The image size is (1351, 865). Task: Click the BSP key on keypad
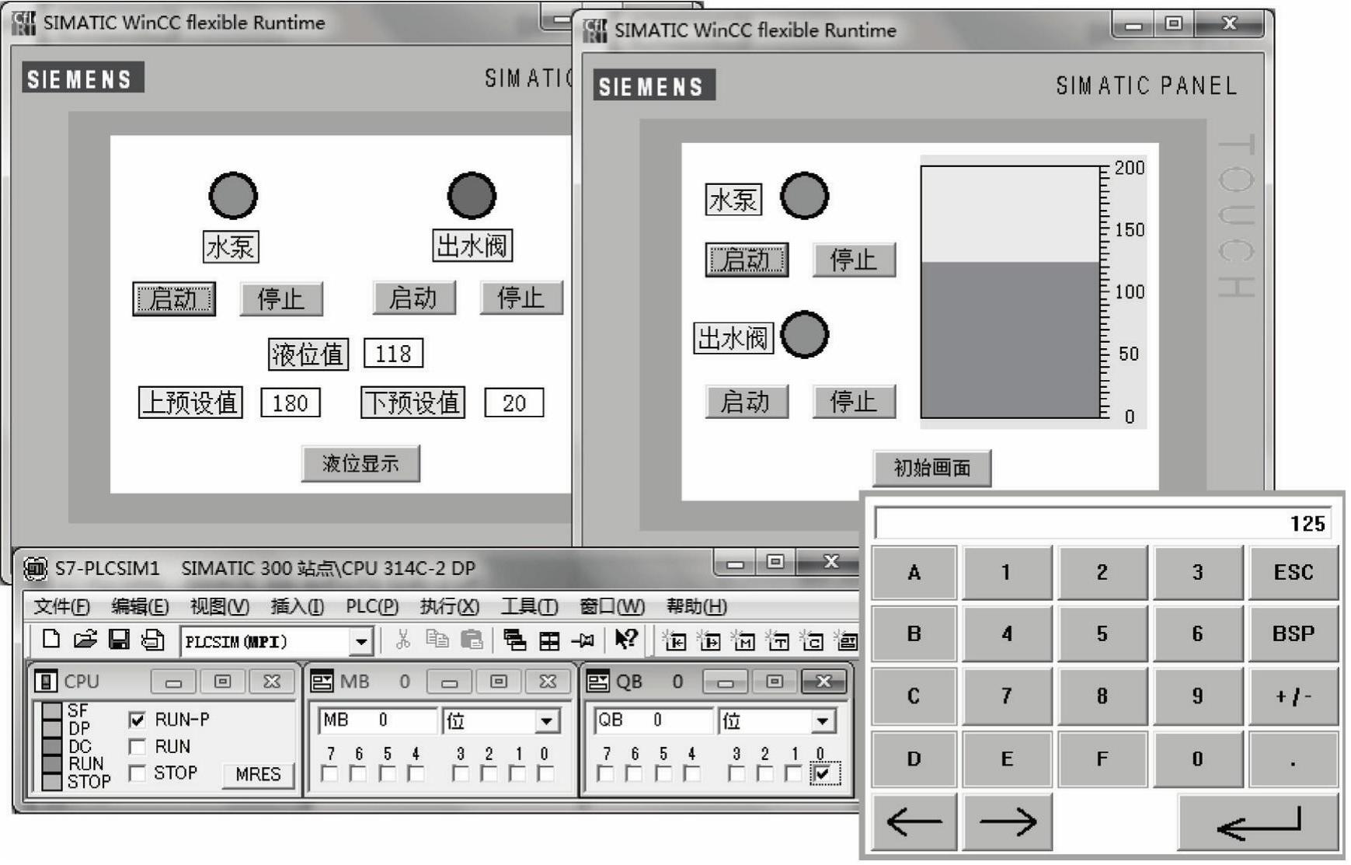coord(1294,634)
